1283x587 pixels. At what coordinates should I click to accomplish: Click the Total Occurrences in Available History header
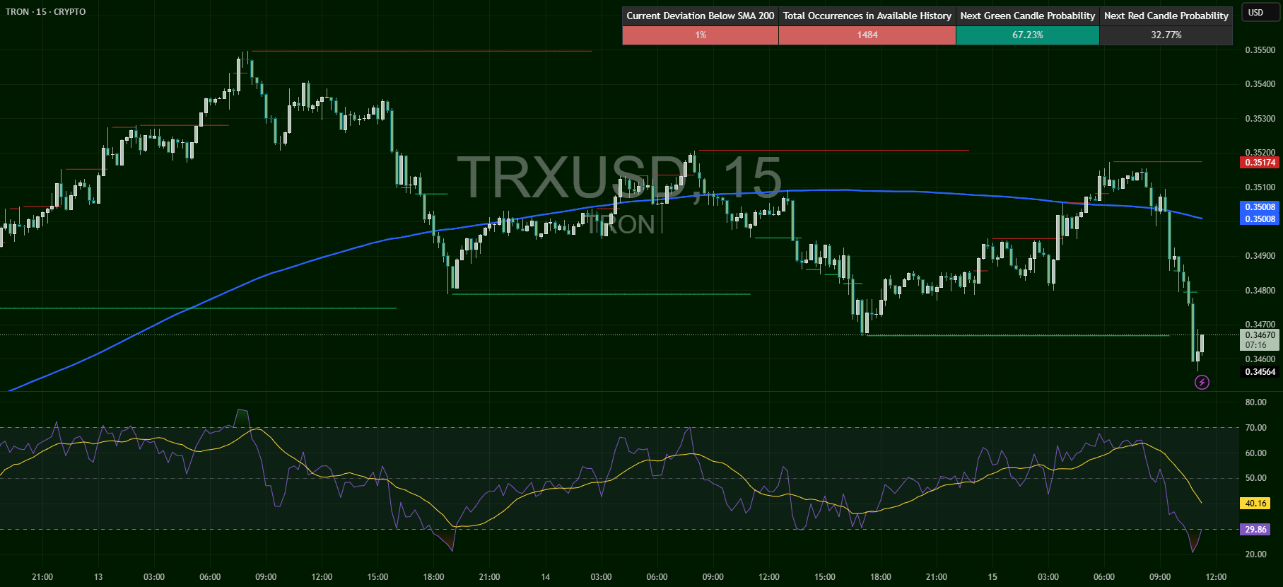[x=867, y=16]
